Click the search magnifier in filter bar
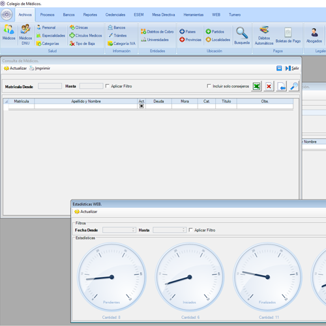 (x=294, y=86)
